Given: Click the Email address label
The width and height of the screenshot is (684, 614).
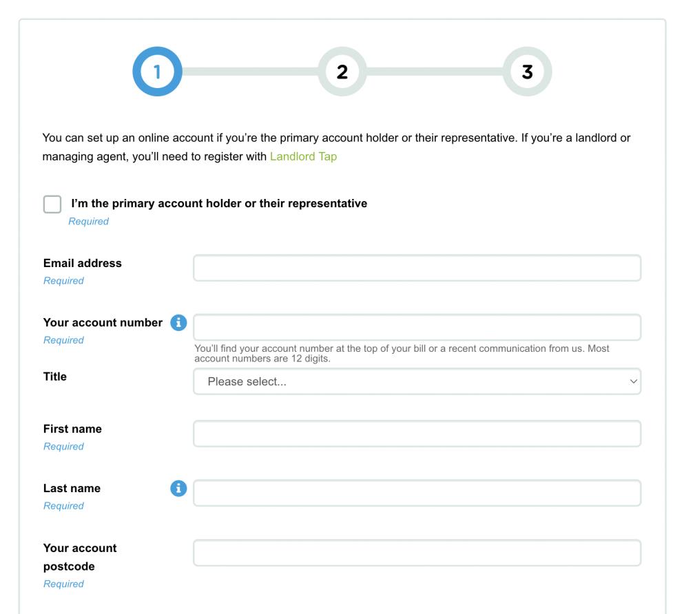Looking at the screenshot, I should [82, 263].
